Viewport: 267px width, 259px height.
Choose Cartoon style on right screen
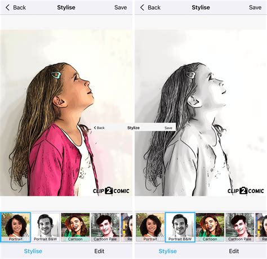tap(210, 227)
